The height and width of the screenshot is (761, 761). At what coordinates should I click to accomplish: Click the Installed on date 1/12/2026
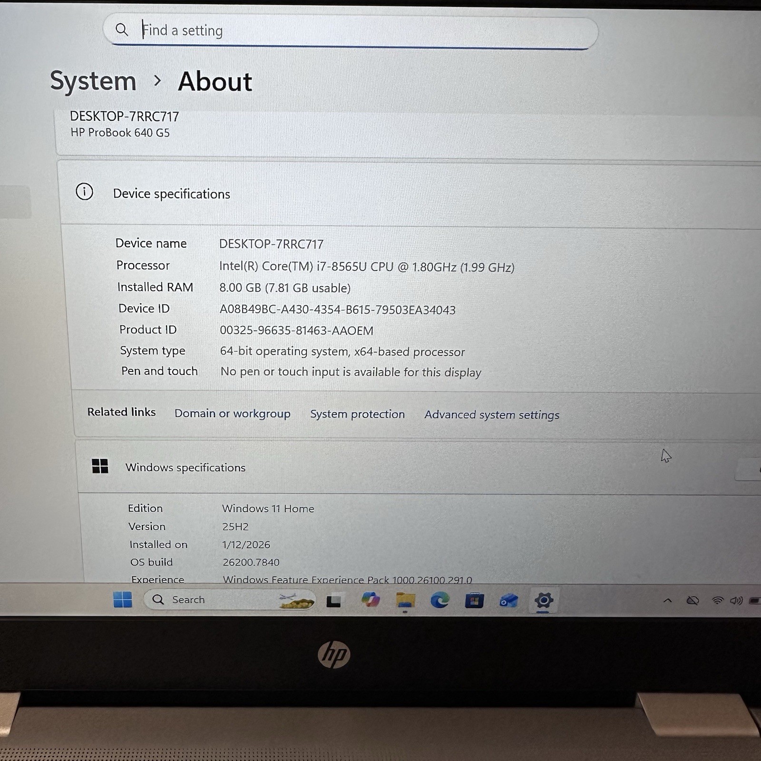[x=246, y=545]
